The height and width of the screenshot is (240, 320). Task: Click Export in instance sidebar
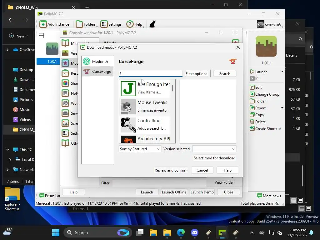[x=258, y=108]
